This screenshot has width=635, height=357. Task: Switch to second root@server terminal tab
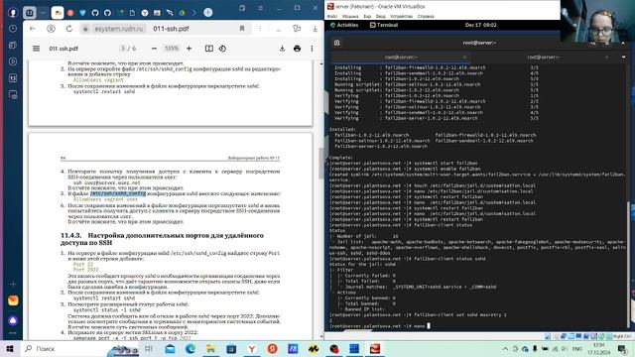click(x=543, y=58)
